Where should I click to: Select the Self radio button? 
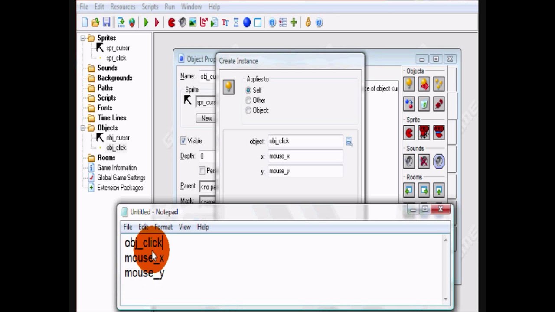point(248,90)
